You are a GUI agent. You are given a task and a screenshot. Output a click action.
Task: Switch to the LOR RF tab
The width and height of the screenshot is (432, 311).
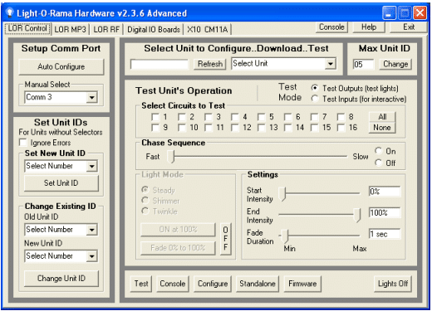106,29
